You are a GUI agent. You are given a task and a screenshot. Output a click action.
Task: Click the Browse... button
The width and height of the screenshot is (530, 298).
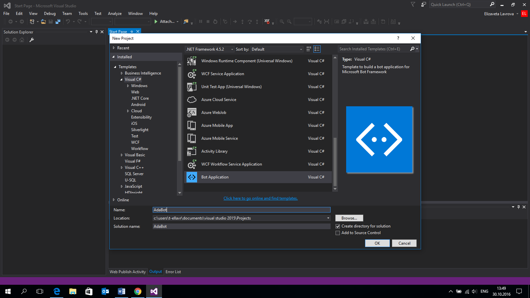point(349,218)
